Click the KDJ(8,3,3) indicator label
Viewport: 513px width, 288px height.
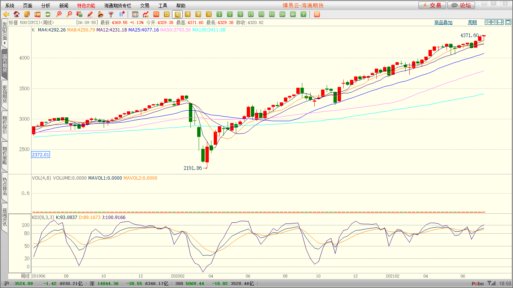click(43, 217)
